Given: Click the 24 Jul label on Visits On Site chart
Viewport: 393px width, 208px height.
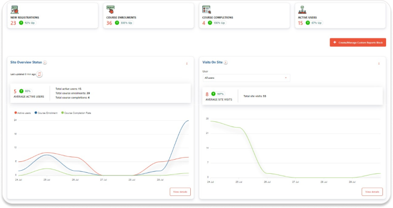Looking at the screenshot, I should (x=211, y=182).
